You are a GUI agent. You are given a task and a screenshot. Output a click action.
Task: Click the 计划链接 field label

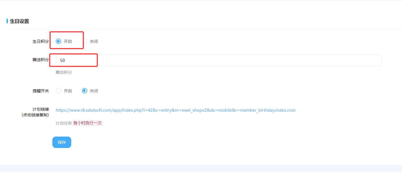pos(41,109)
